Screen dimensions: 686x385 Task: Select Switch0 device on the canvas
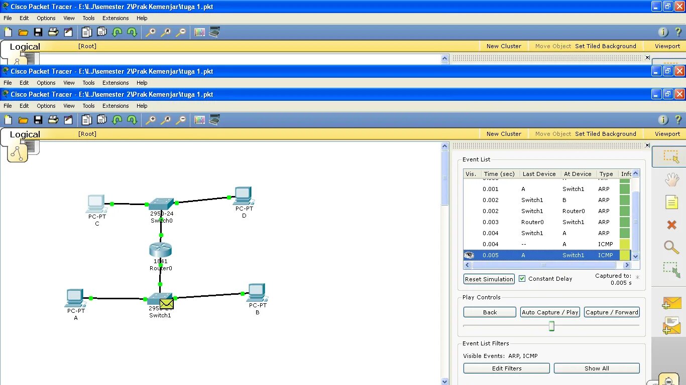[161, 204]
